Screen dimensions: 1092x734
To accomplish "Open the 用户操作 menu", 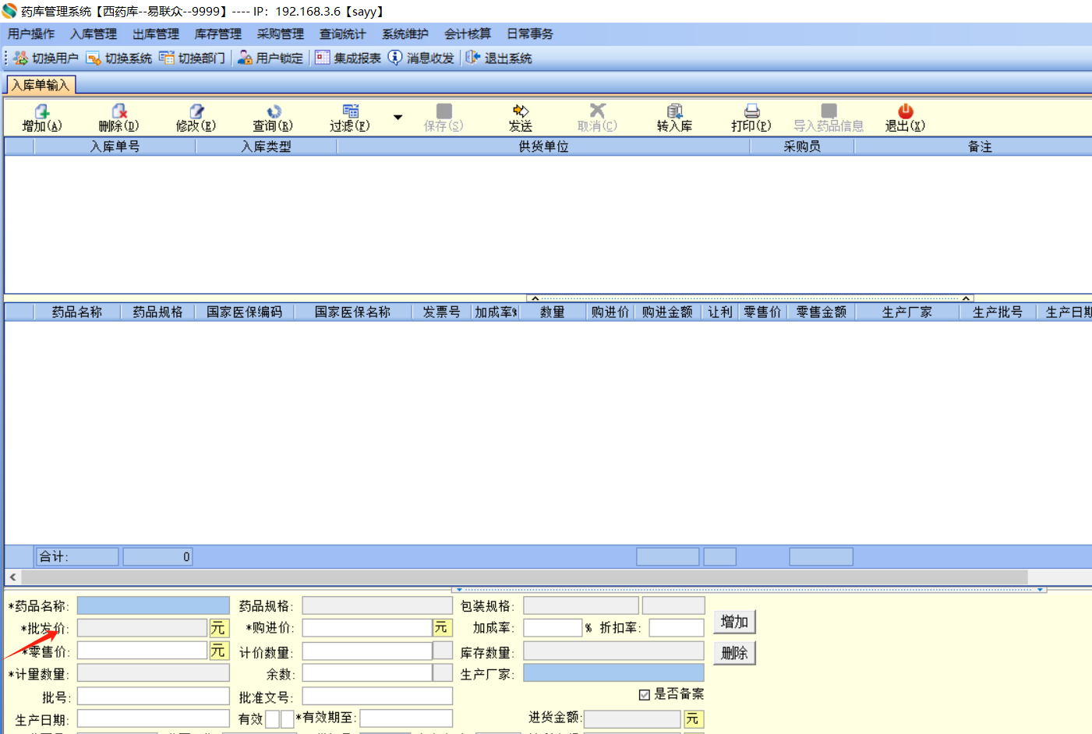I will (x=31, y=34).
